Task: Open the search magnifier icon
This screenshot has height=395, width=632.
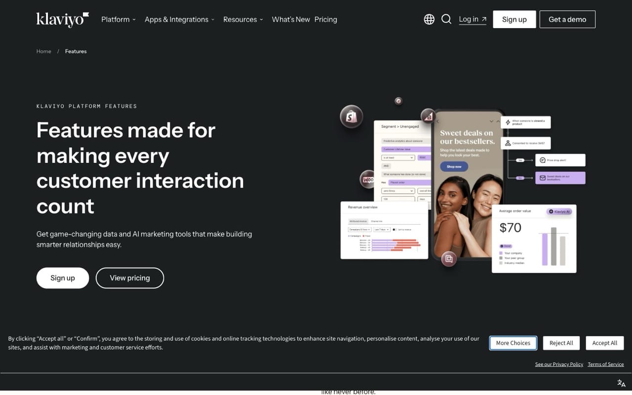Action: pyautogui.click(x=446, y=19)
